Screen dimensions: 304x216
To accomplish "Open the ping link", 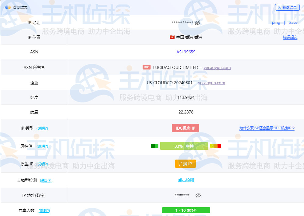I will point(276,23).
